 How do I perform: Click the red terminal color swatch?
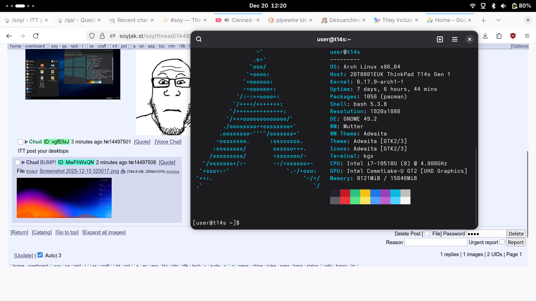point(345,193)
